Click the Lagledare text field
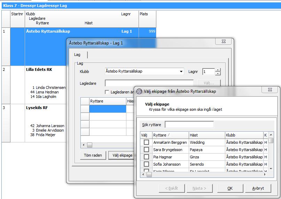Viewport: 281px width, 199px height. point(149,83)
